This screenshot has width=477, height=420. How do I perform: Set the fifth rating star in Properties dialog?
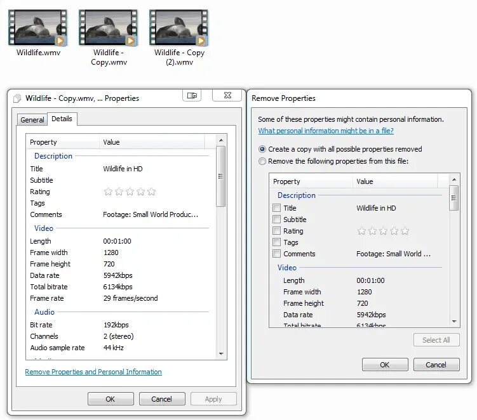[x=152, y=192]
